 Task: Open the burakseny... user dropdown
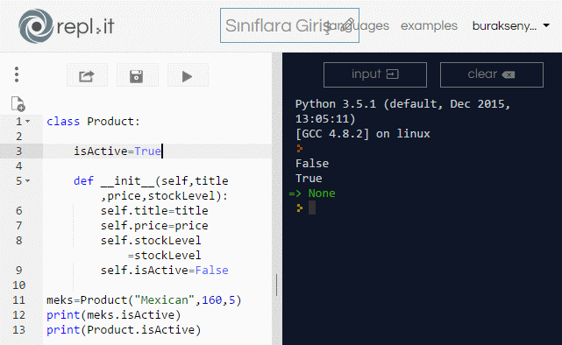(511, 25)
